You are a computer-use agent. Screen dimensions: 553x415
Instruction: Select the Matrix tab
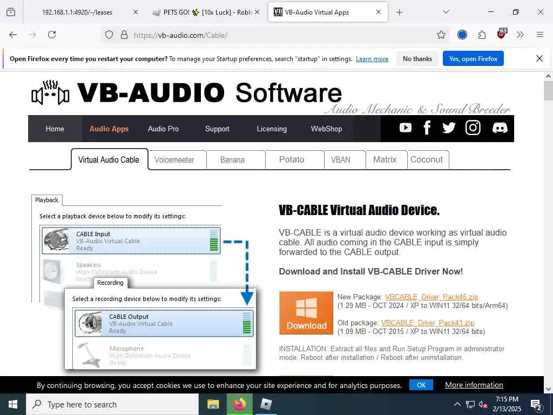(x=385, y=160)
